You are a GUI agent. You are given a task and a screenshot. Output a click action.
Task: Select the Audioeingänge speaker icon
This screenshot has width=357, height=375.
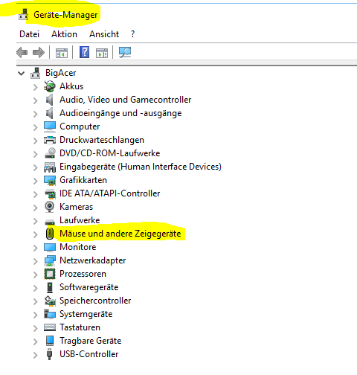pos(49,113)
